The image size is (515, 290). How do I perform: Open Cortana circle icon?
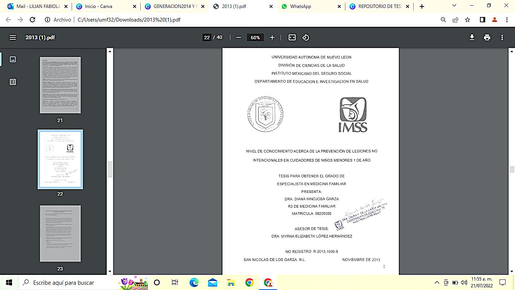(x=157, y=282)
